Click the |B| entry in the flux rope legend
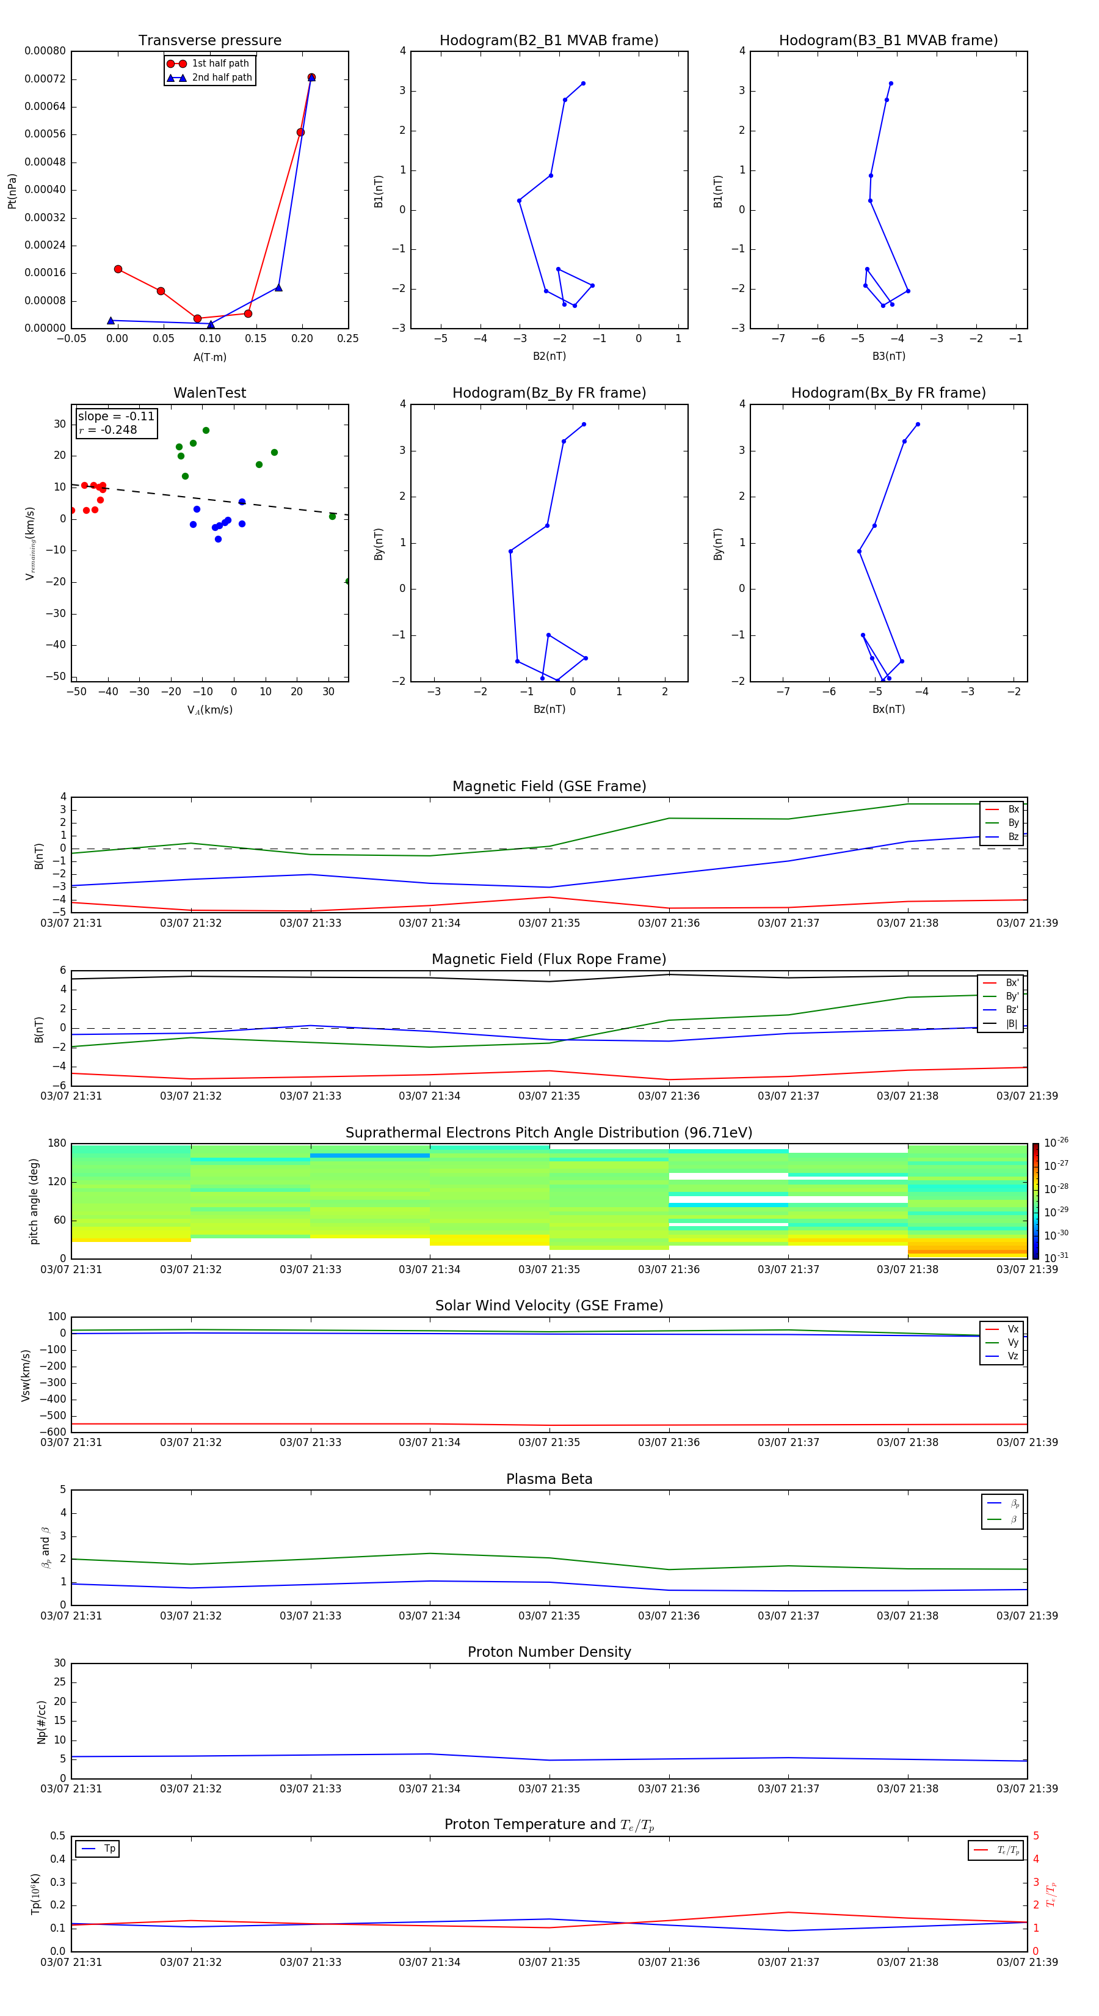The height and width of the screenshot is (2016, 1099). pos(1001,1024)
